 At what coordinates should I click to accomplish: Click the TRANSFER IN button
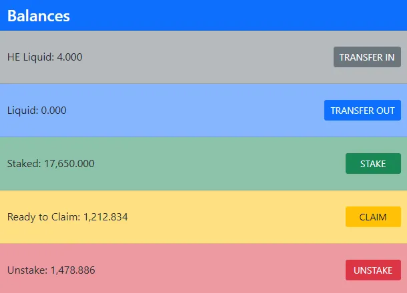point(366,57)
